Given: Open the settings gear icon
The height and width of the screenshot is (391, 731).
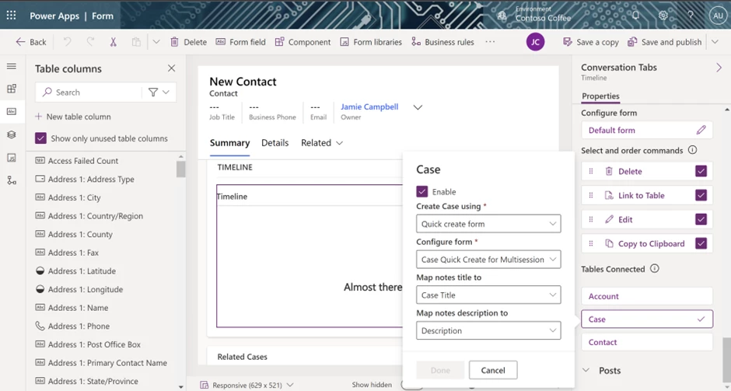Looking at the screenshot, I should (x=663, y=16).
